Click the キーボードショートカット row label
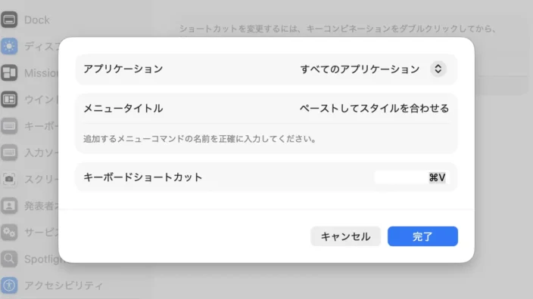533x299 pixels. [x=143, y=177]
